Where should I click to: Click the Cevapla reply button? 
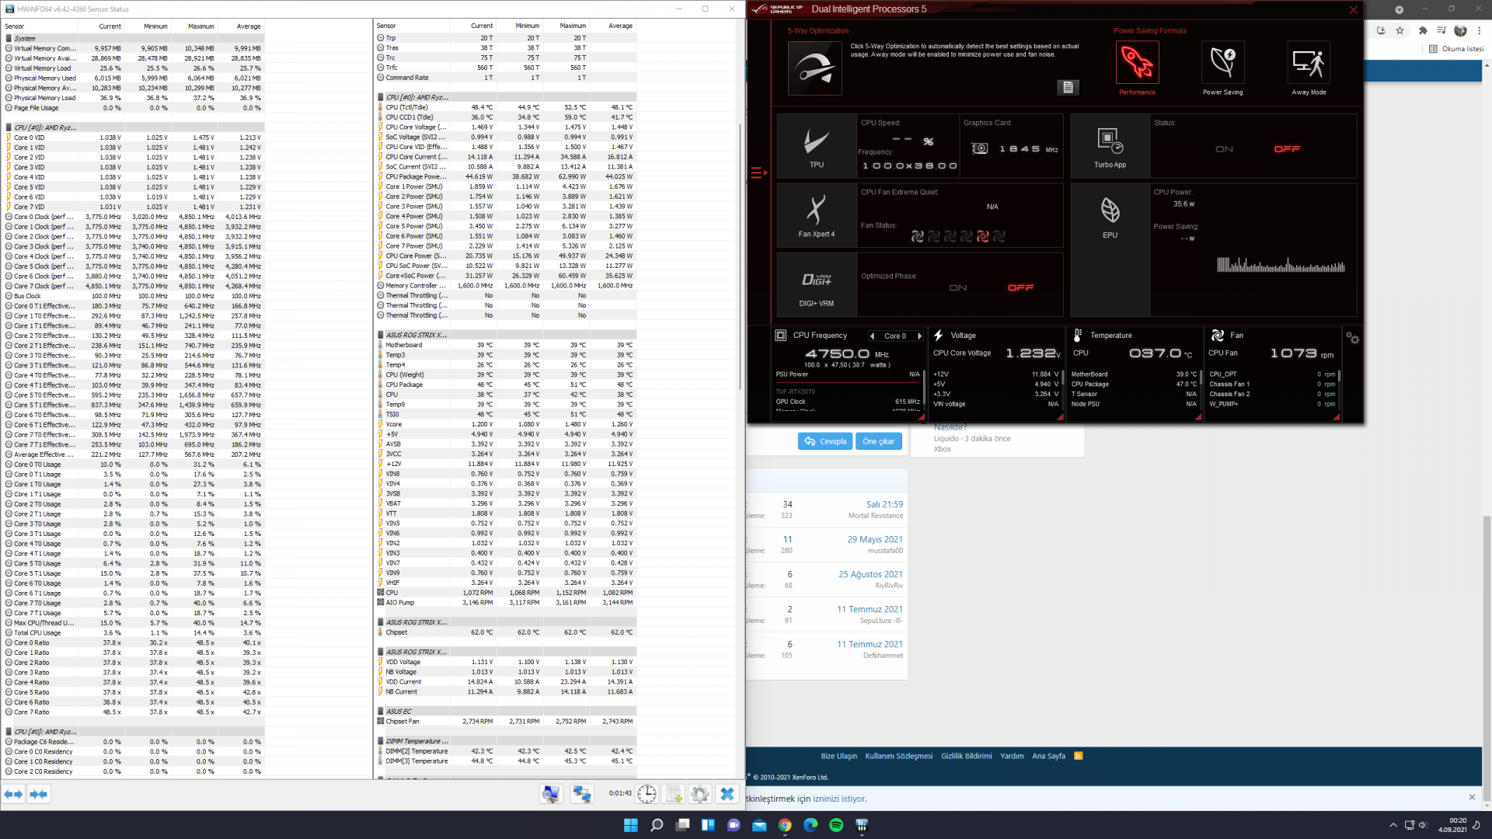click(824, 441)
